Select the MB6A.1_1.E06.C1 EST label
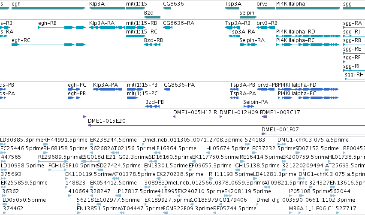365x215 pixels. point(312,209)
